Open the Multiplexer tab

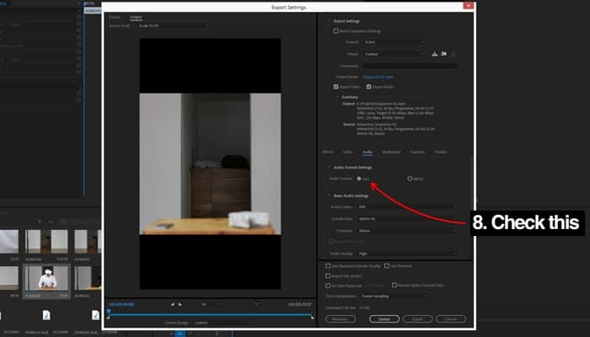pyautogui.click(x=391, y=152)
